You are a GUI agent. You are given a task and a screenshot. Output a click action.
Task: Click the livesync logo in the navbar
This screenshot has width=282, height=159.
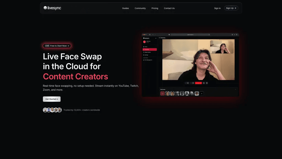click(52, 8)
